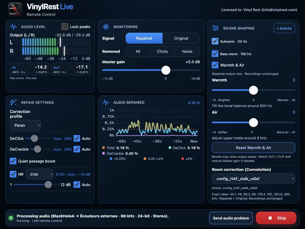305x229 pixels.
Task: Click the 12 dB NR amount value
Action: click(65, 185)
